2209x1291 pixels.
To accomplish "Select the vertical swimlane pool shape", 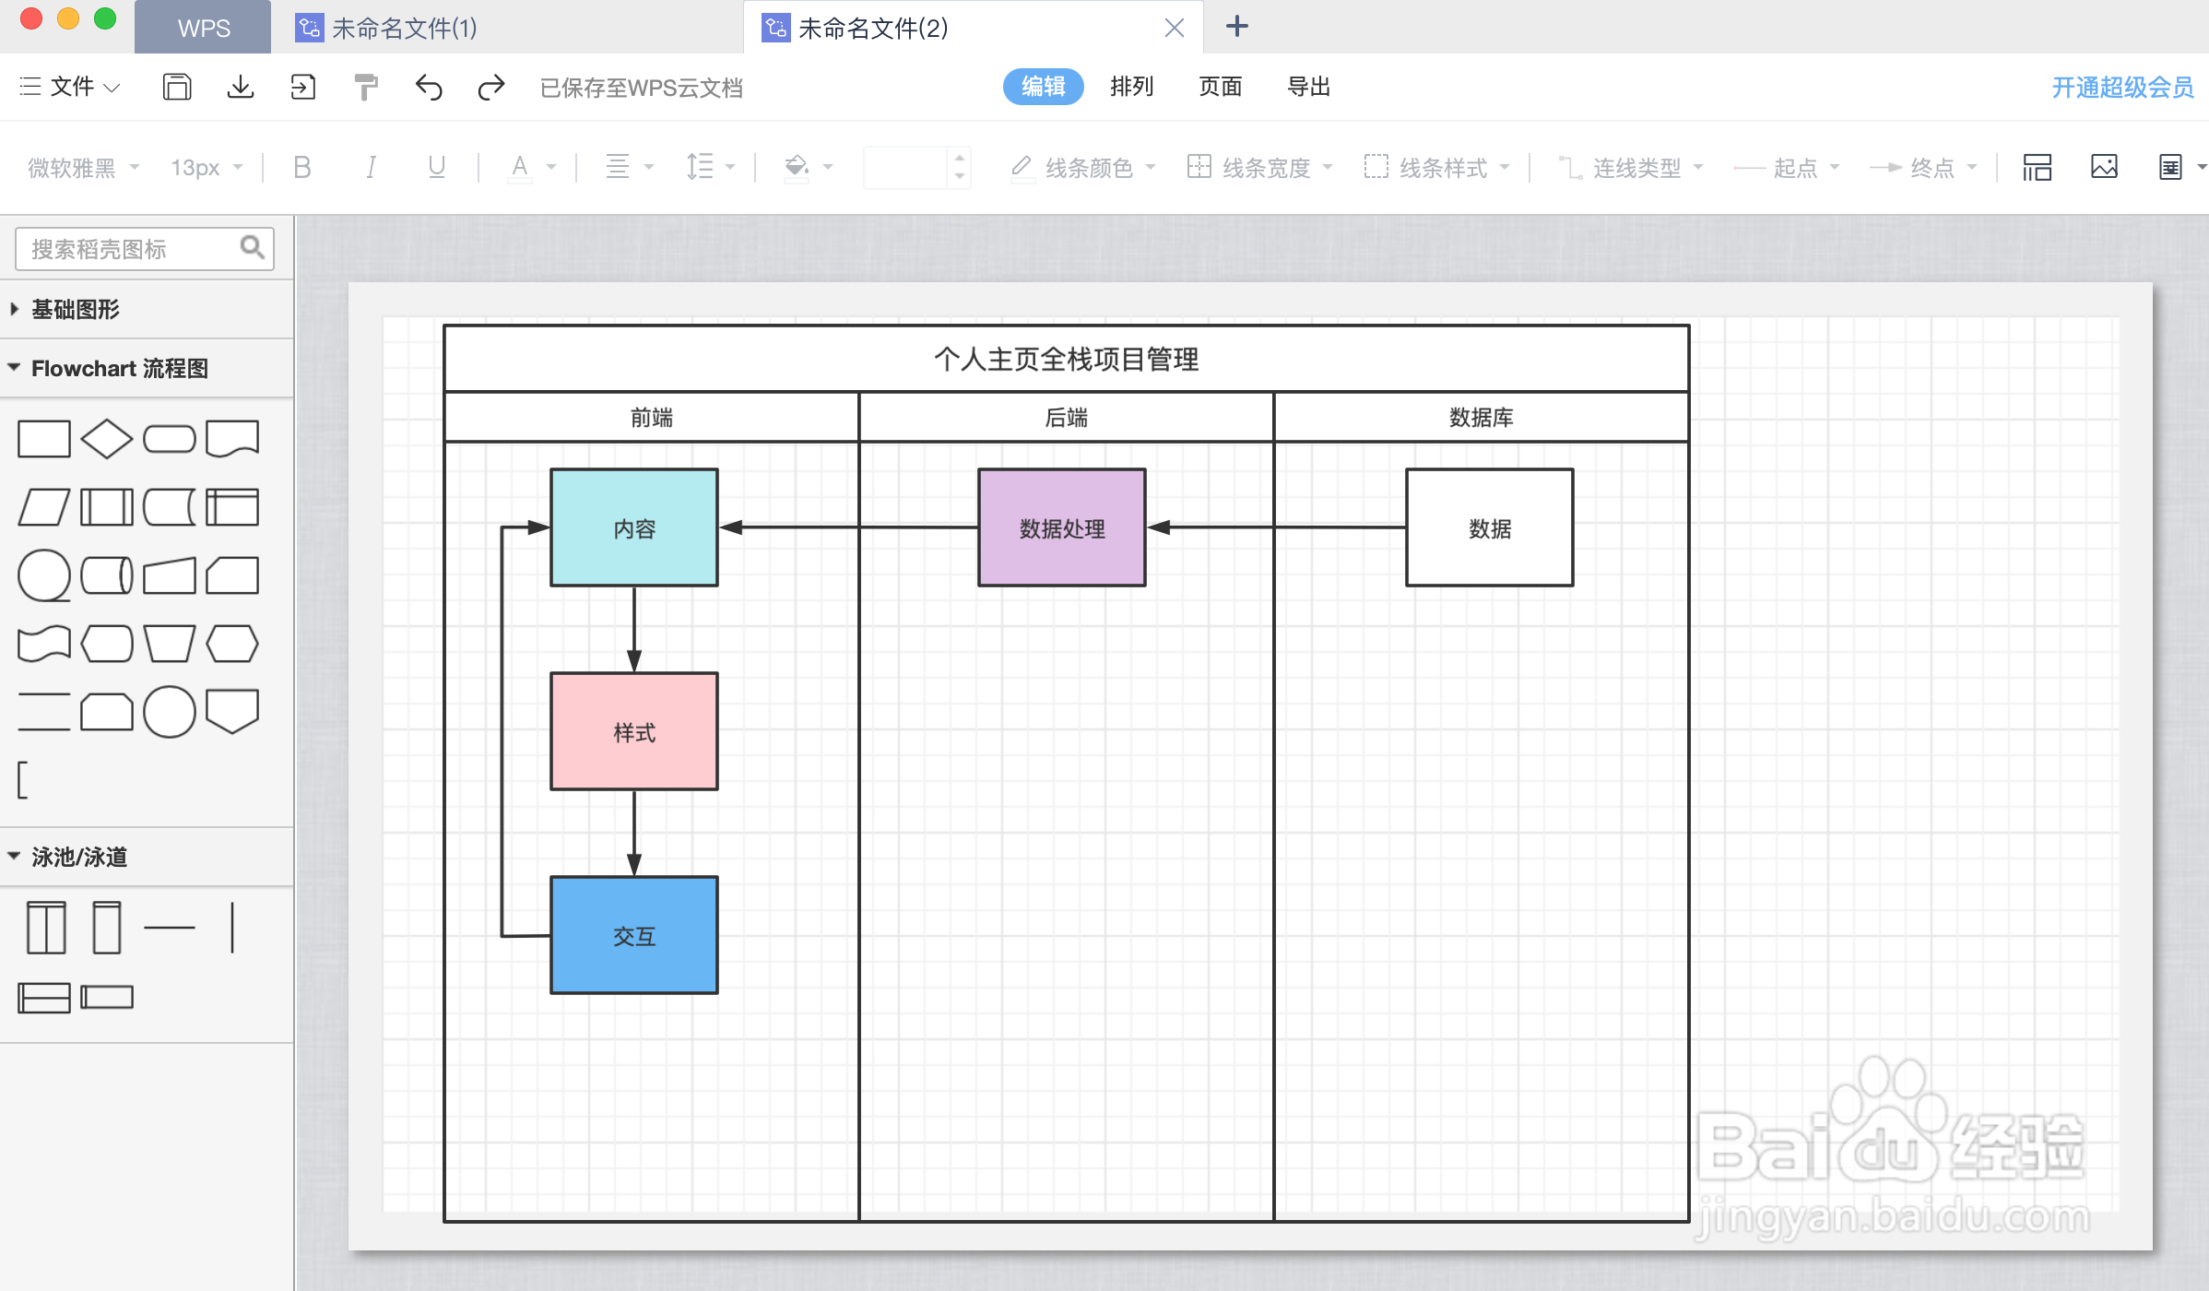I will [46, 928].
